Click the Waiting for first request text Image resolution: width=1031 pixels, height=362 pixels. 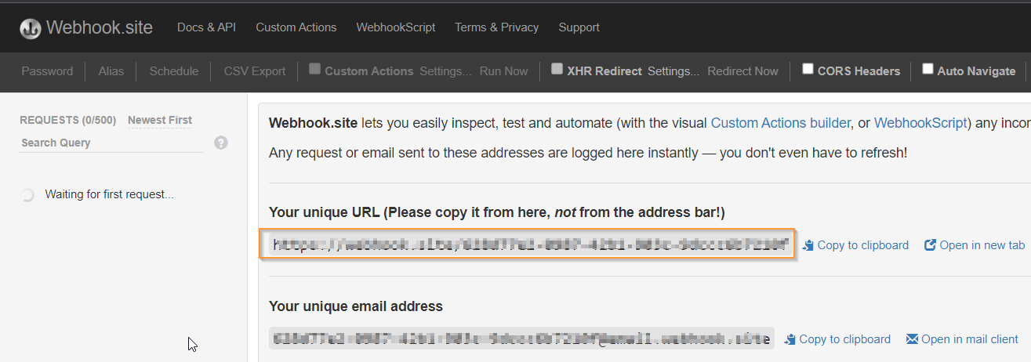click(110, 194)
